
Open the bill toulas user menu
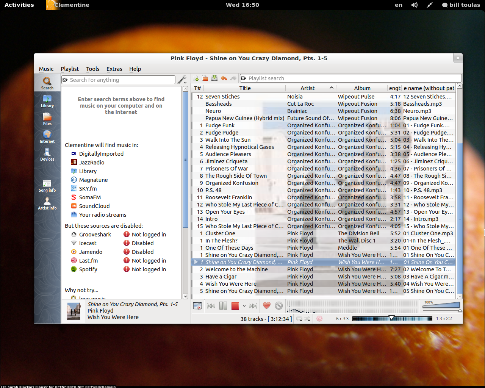click(x=461, y=5)
